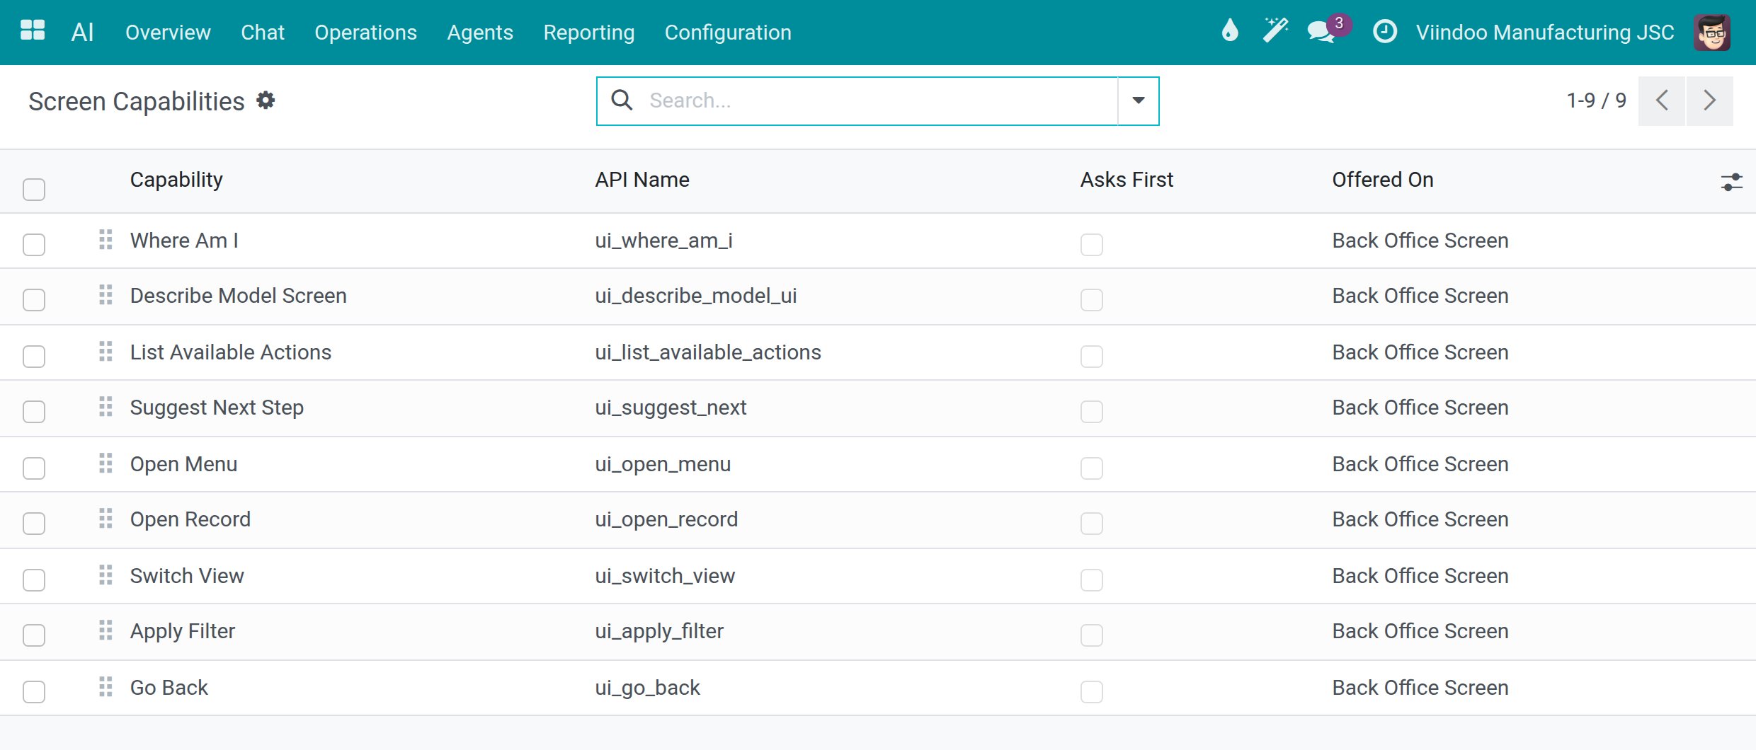Click drag handle of Open Menu row

[106, 463]
